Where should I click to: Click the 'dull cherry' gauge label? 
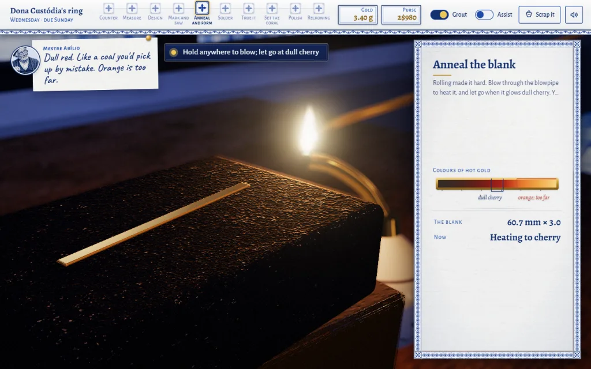pyautogui.click(x=489, y=197)
